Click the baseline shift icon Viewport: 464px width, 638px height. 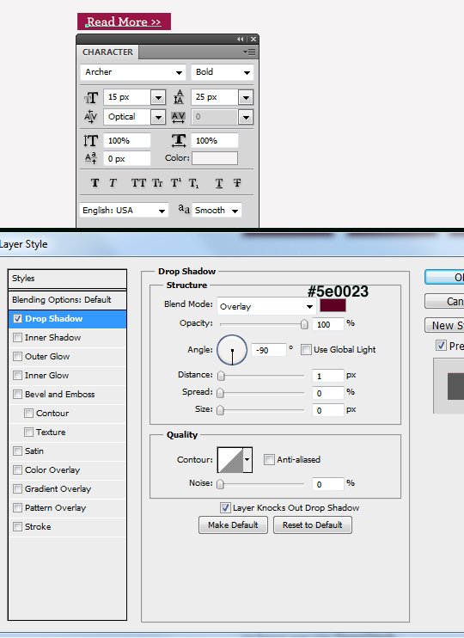pyautogui.click(x=91, y=158)
